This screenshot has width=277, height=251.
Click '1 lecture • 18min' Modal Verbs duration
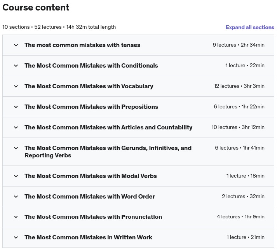point(245,176)
